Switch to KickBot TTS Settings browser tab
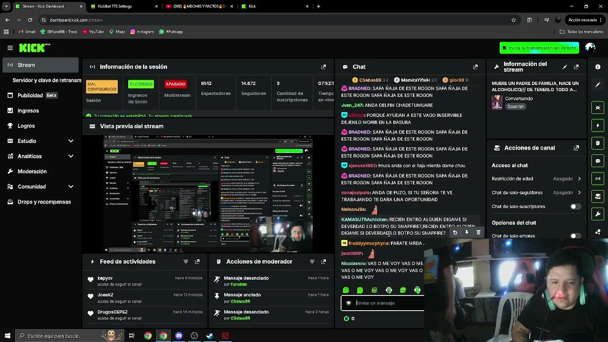 pos(124,6)
